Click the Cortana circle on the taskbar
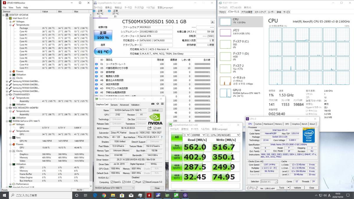The height and width of the screenshot is (199, 354). click(77, 195)
